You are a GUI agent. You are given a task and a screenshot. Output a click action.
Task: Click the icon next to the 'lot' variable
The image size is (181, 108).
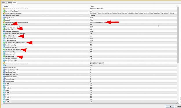4,65
